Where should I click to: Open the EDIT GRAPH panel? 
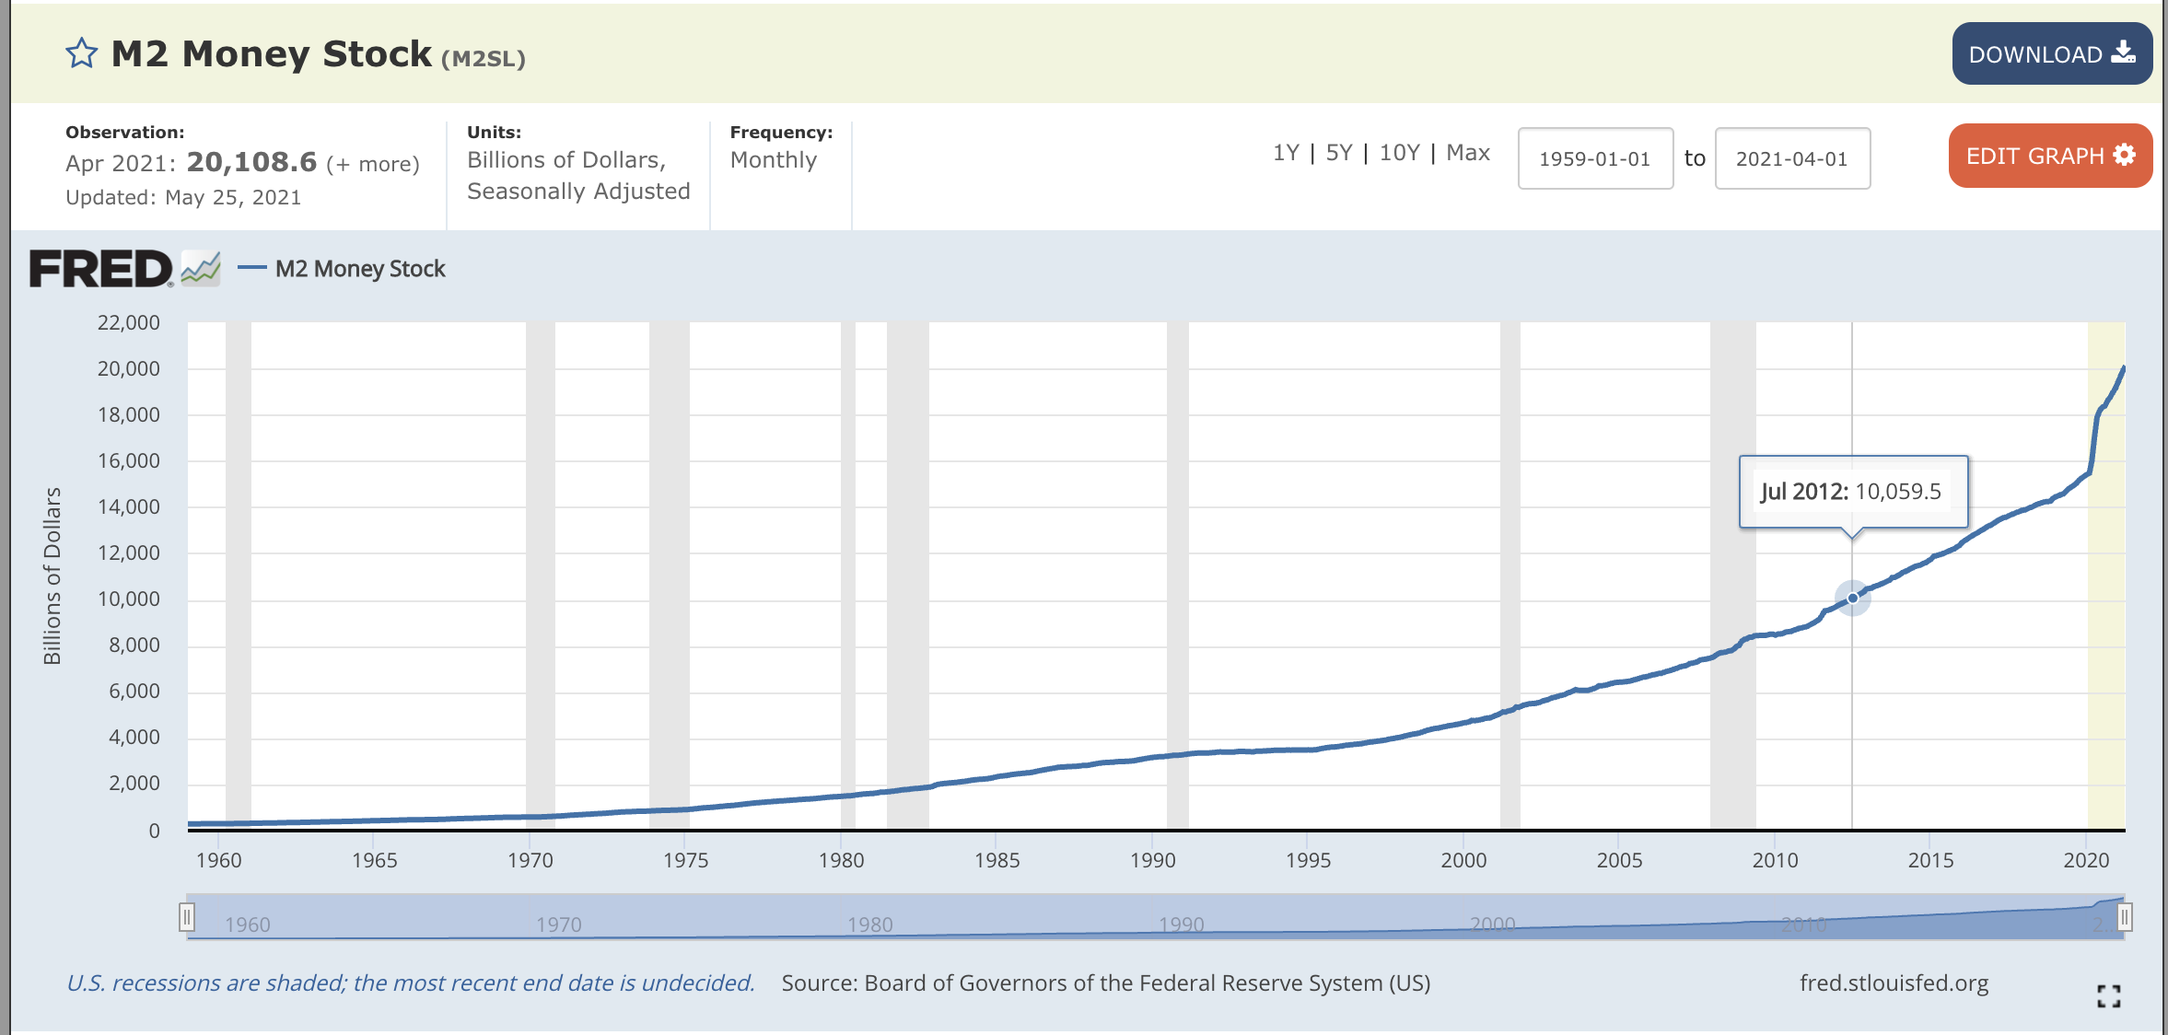pyautogui.click(x=2049, y=156)
